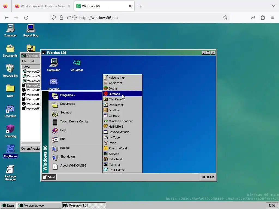Expand Programs in inner Start menu
Screen dimensions: 279x209
(x=75, y=96)
